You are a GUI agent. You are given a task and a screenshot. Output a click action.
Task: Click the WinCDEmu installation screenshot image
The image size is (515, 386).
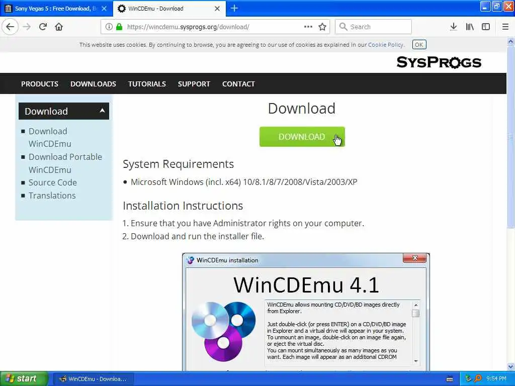click(x=306, y=312)
